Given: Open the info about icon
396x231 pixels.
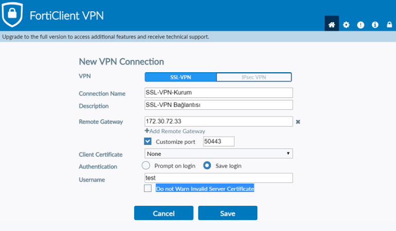Looking at the screenshot, I should [375, 25].
